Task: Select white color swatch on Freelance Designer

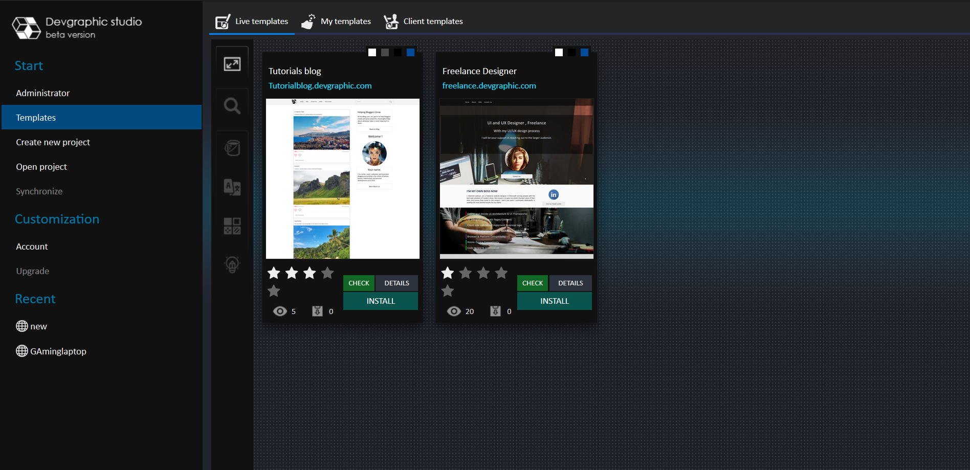Action: tap(559, 52)
